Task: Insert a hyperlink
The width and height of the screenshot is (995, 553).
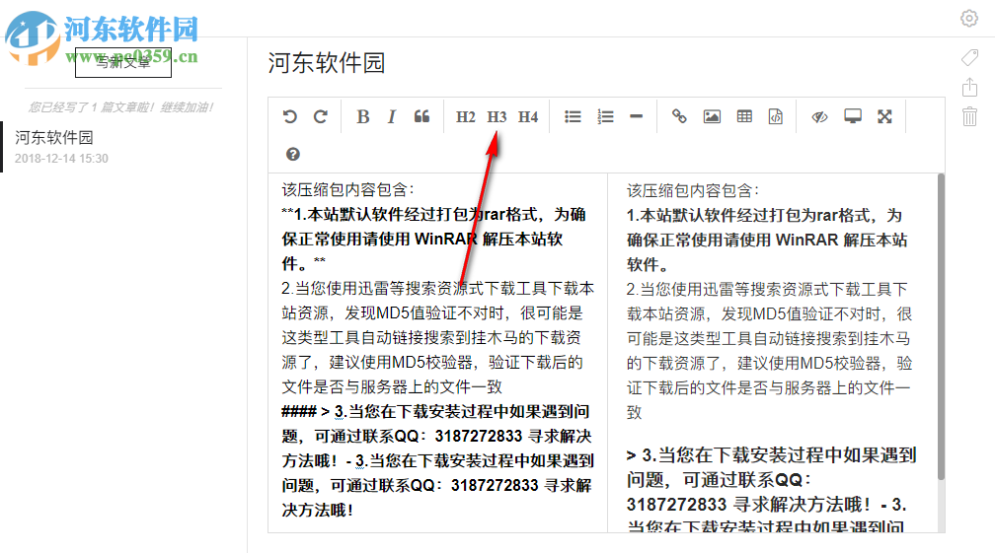Action: point(679,116)
